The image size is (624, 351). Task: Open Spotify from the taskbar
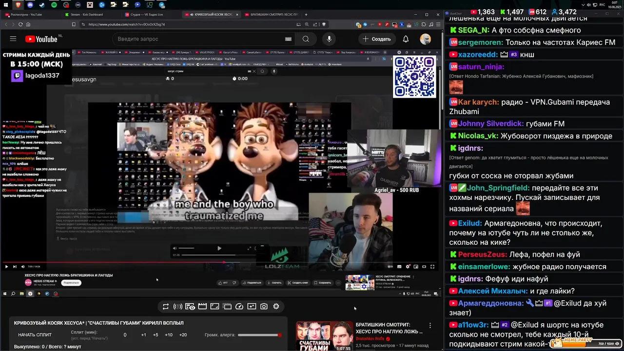coord(54,5)
